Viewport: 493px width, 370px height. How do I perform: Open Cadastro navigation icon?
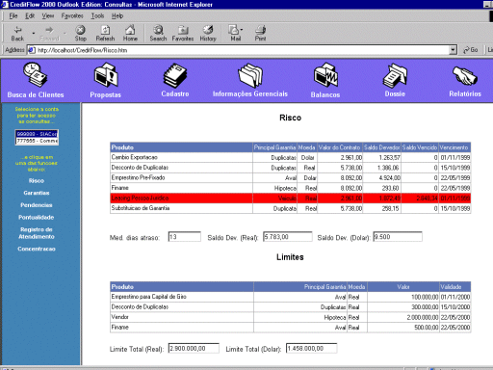pos(175,75)
